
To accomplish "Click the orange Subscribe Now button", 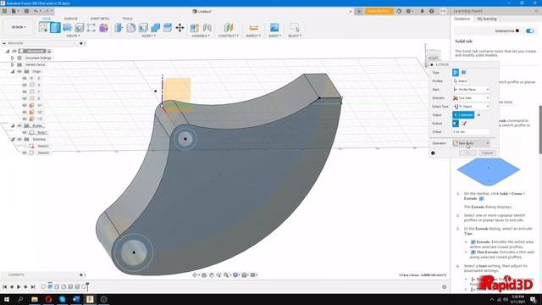I will pyautogui.click(x=379, y=11).
